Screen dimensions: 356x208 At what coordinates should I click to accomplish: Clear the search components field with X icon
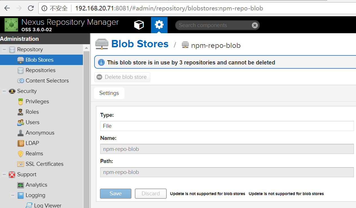point(255,25)
